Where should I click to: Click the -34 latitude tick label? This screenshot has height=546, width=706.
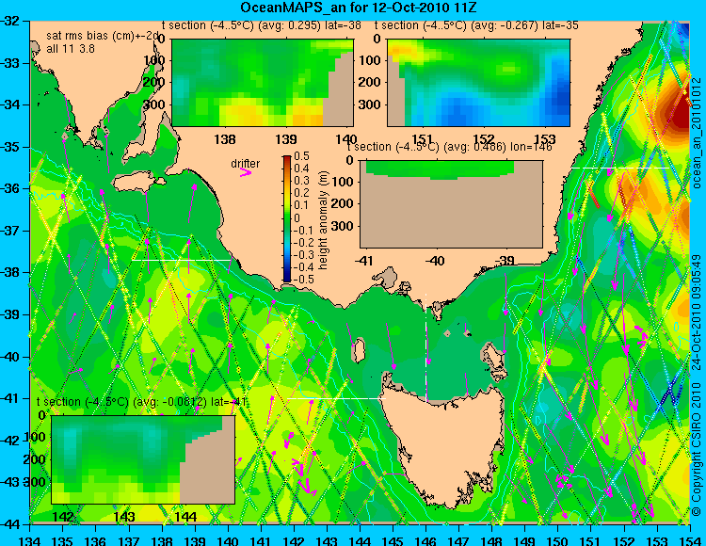pos(10,104)
